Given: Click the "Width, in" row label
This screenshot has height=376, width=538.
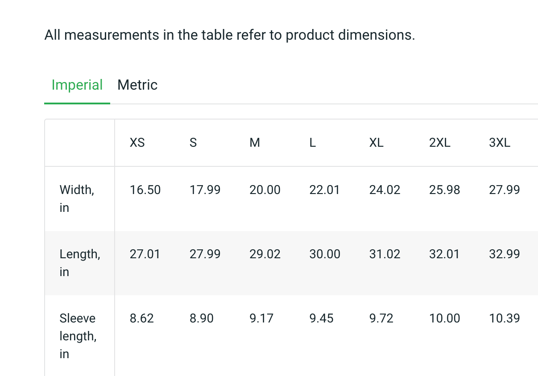Looking at the screenshot, I should point(77,198).
